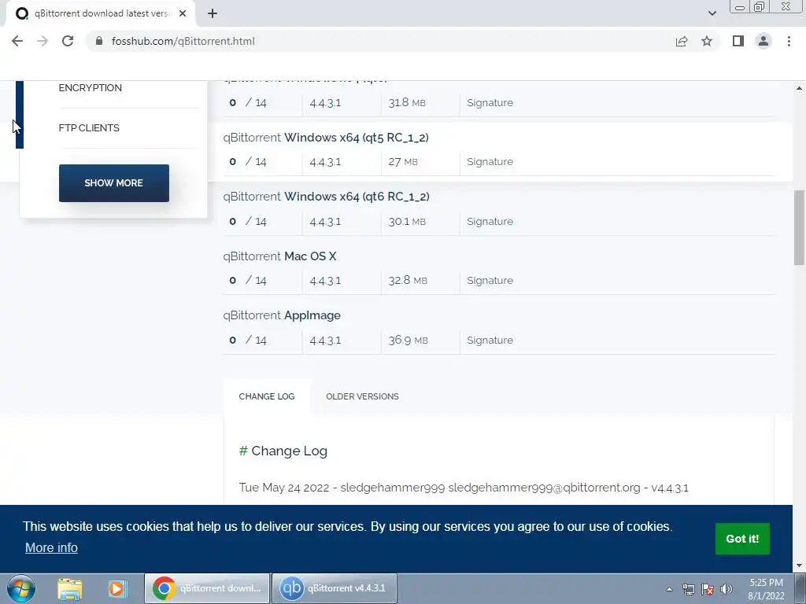Open Signature for AppImage row
The width and height of the screenshot is (806, 604).
tap(490, 340)
